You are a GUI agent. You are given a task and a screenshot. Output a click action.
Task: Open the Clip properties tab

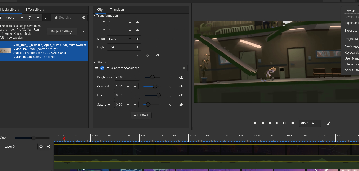click(x=100, y=10)
